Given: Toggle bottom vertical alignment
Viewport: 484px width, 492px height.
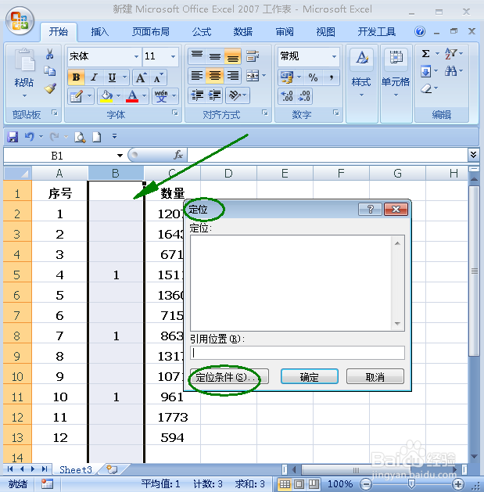Looking at the screenshot, I should [232, 56].
